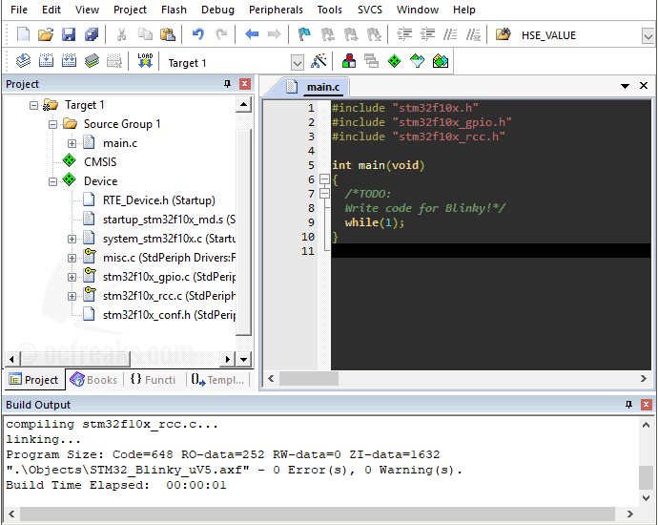Switch to the Books tab
658x525 pixels.
click(x=93, y=380)
